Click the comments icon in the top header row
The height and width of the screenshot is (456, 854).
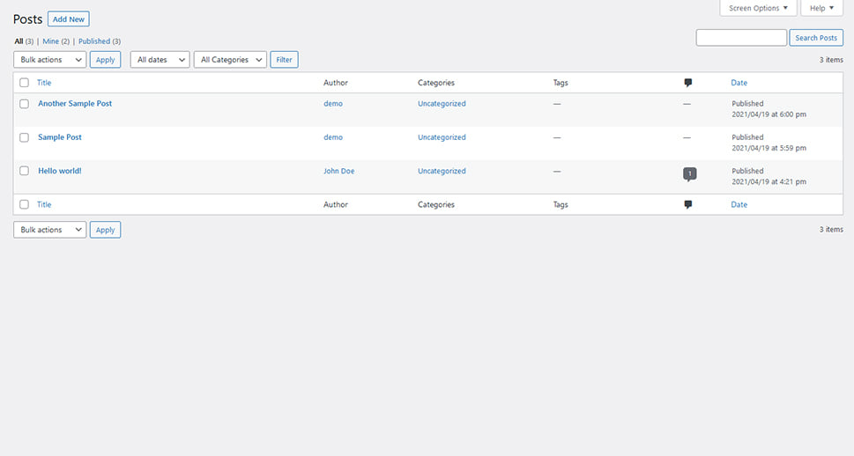[x=688, y=83]
